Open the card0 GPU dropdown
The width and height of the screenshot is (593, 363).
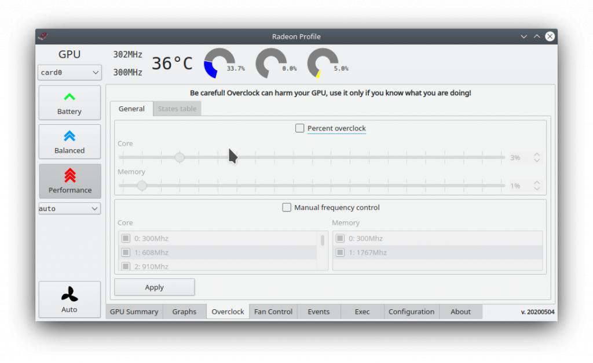(x=69, y=73)
